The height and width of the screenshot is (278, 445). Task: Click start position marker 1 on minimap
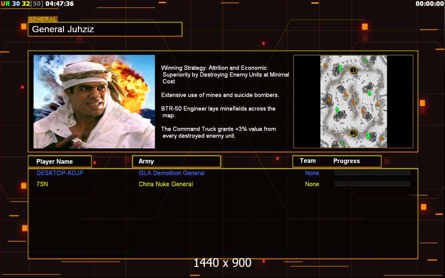point(353,70)
